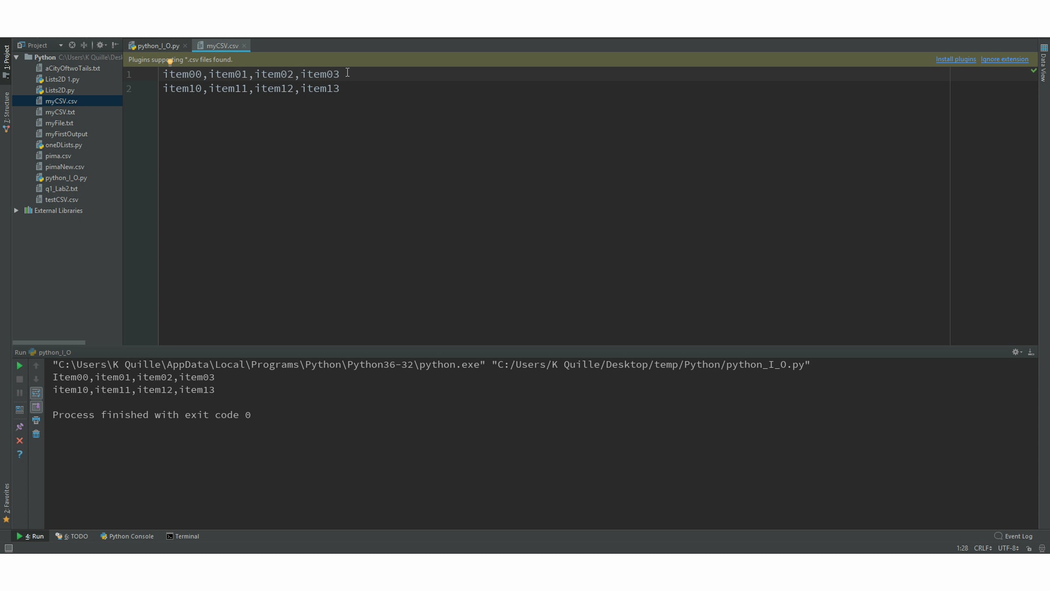Close the Run tab with red X icon

coord(19,440)
